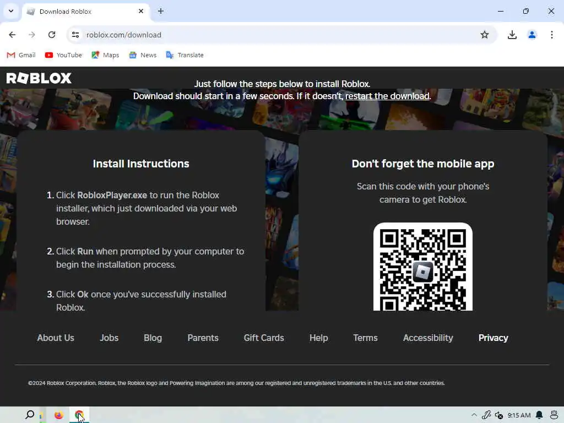Click the Roblox logo
This screenshot has width=564, height=423.
pyautogui.click(x=39, y=78)
